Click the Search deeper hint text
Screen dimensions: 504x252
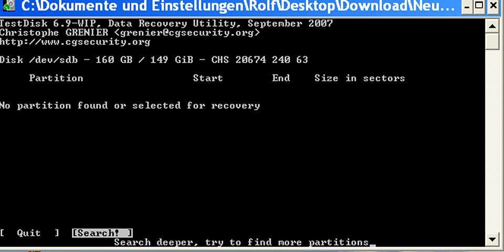click(241, 242)
